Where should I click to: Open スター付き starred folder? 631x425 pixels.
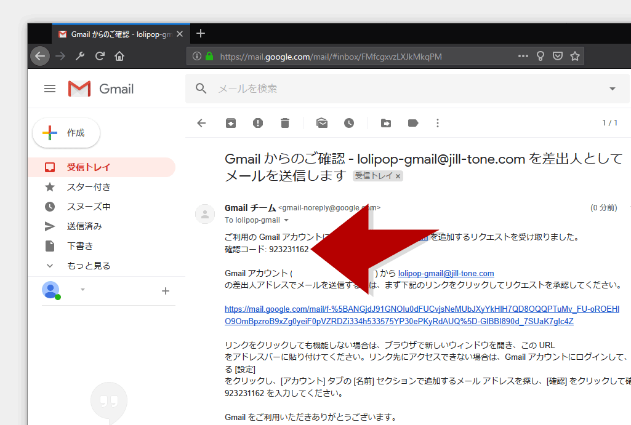point(102,187)
